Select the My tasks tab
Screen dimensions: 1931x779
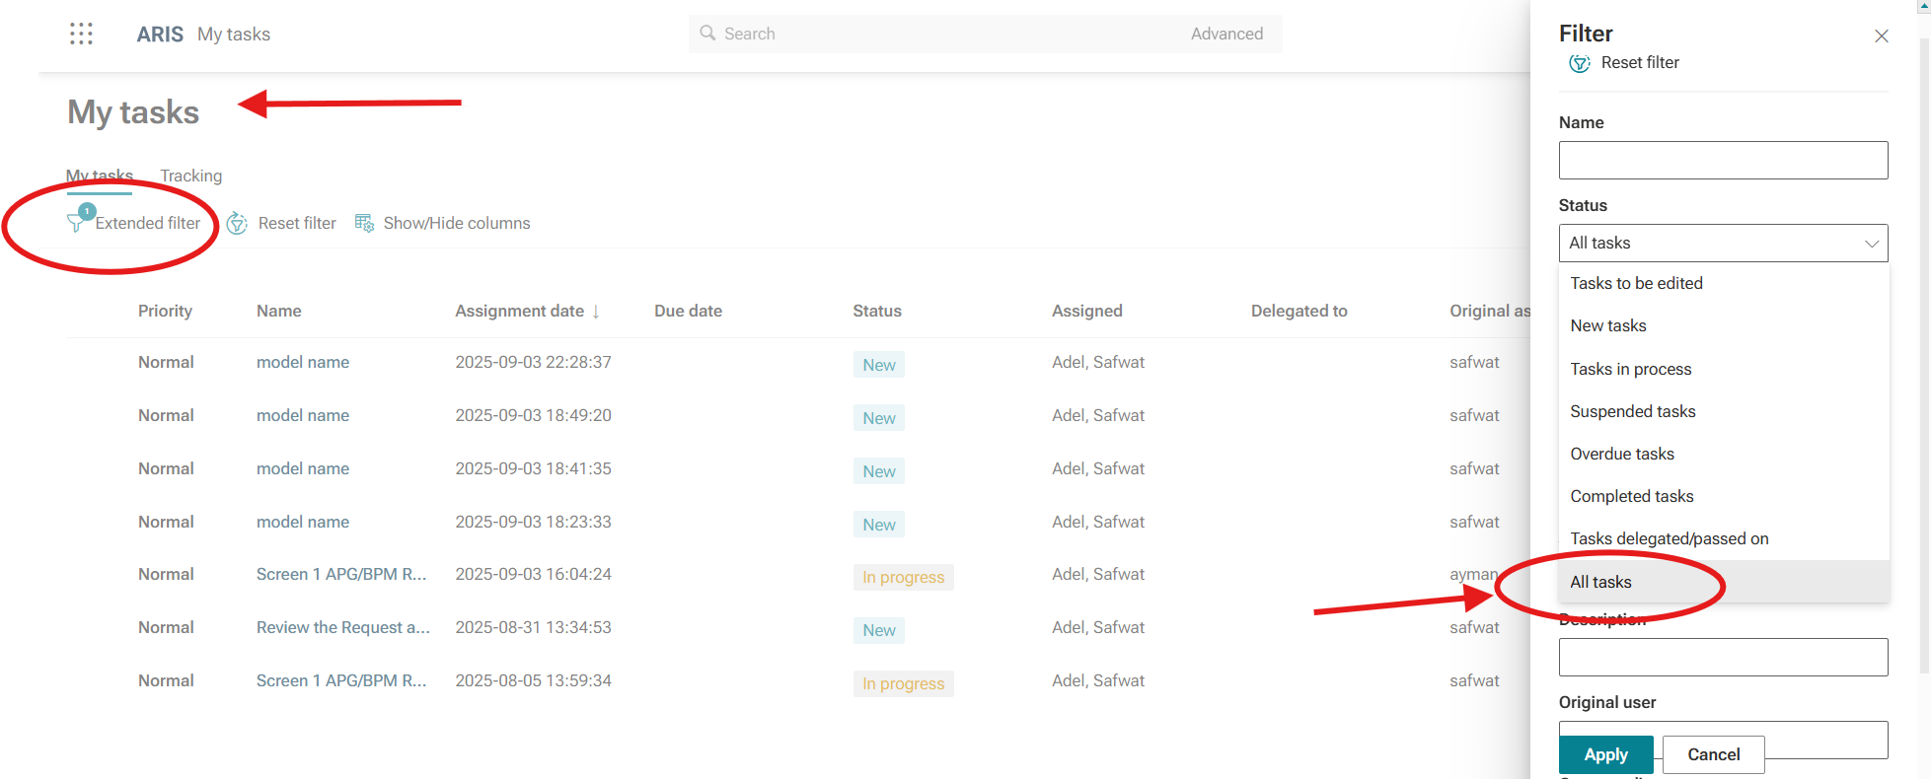tap(100, 177)
